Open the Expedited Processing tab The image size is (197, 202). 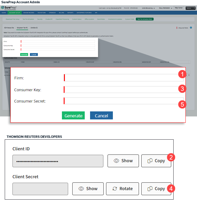(x=62, y=19)
